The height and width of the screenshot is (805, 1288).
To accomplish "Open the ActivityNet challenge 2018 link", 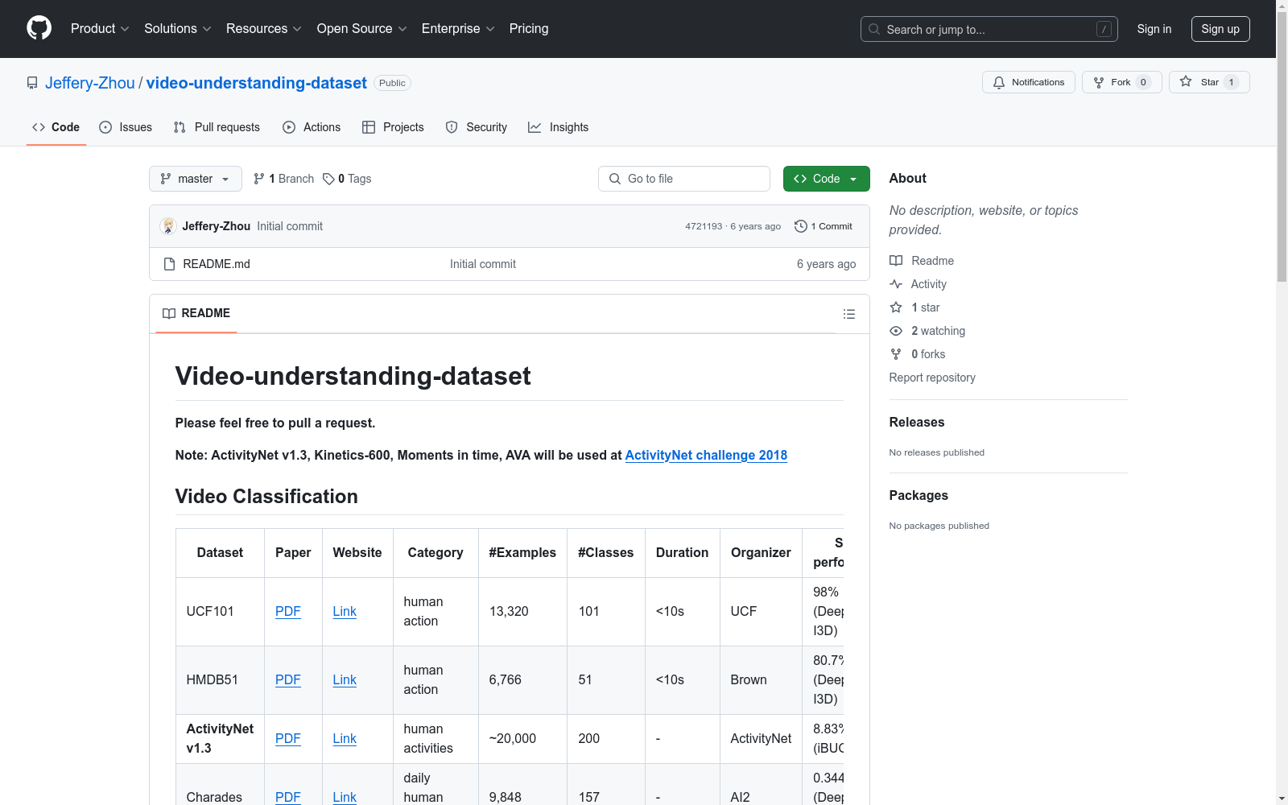I will coord(706,455).
